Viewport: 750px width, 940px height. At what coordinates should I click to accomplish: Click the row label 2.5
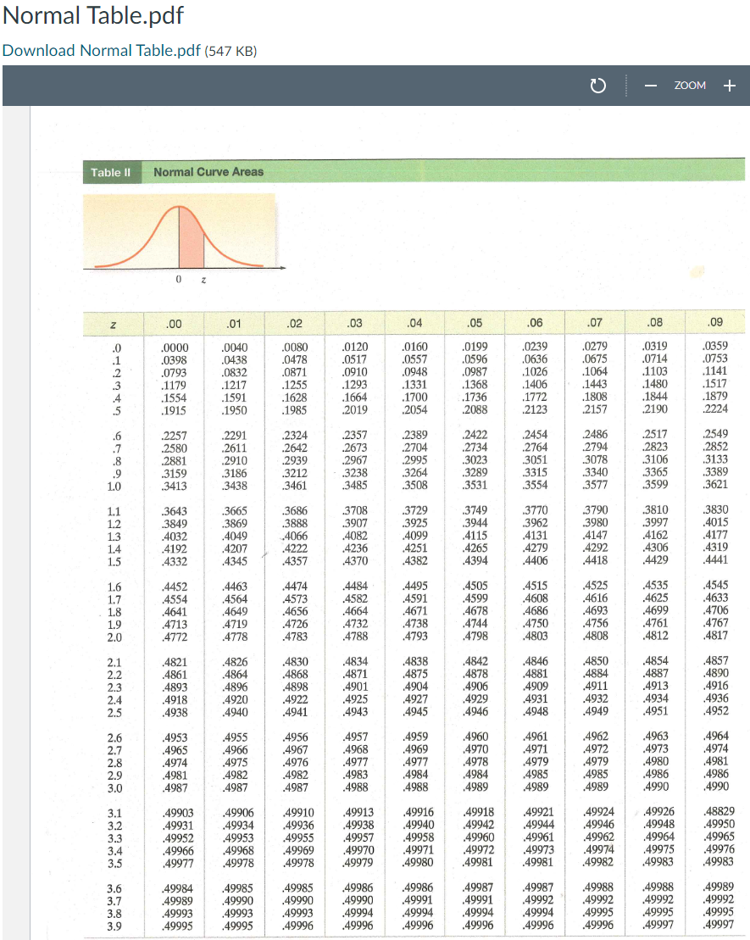coord(114,714)
